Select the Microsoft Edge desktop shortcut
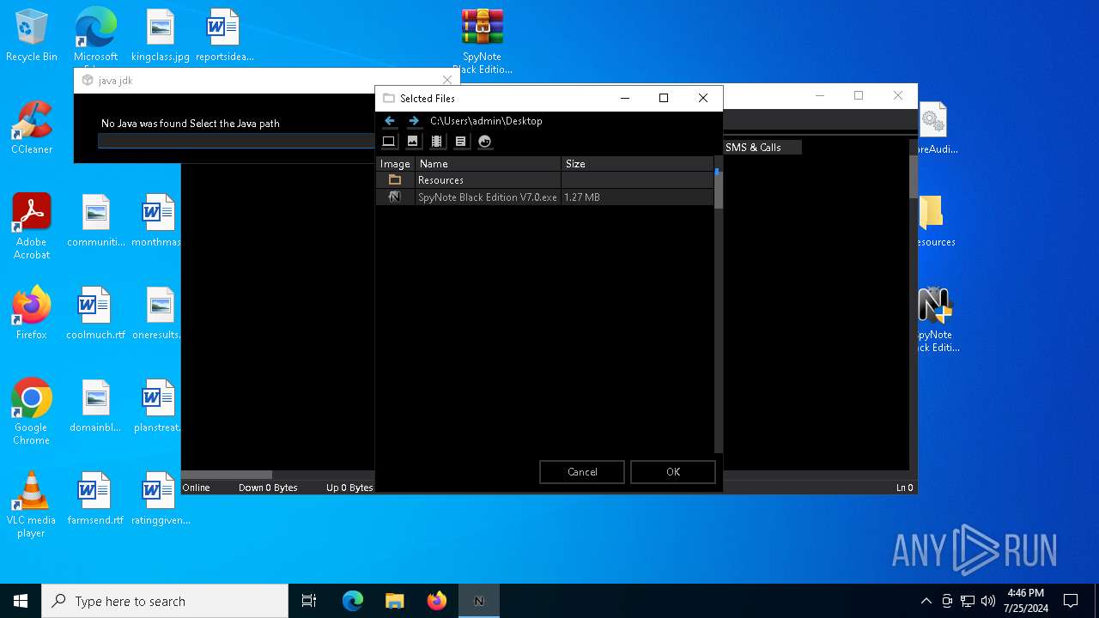1099x618 pixels. (95, 35)
